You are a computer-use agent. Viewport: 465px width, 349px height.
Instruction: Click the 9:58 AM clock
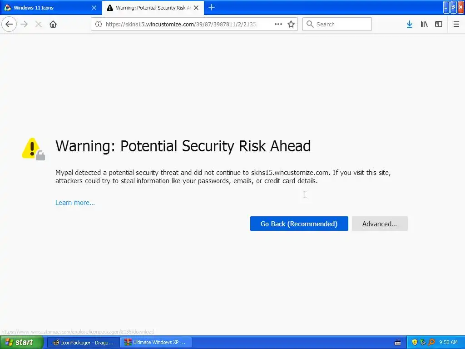tap(448, 343)
